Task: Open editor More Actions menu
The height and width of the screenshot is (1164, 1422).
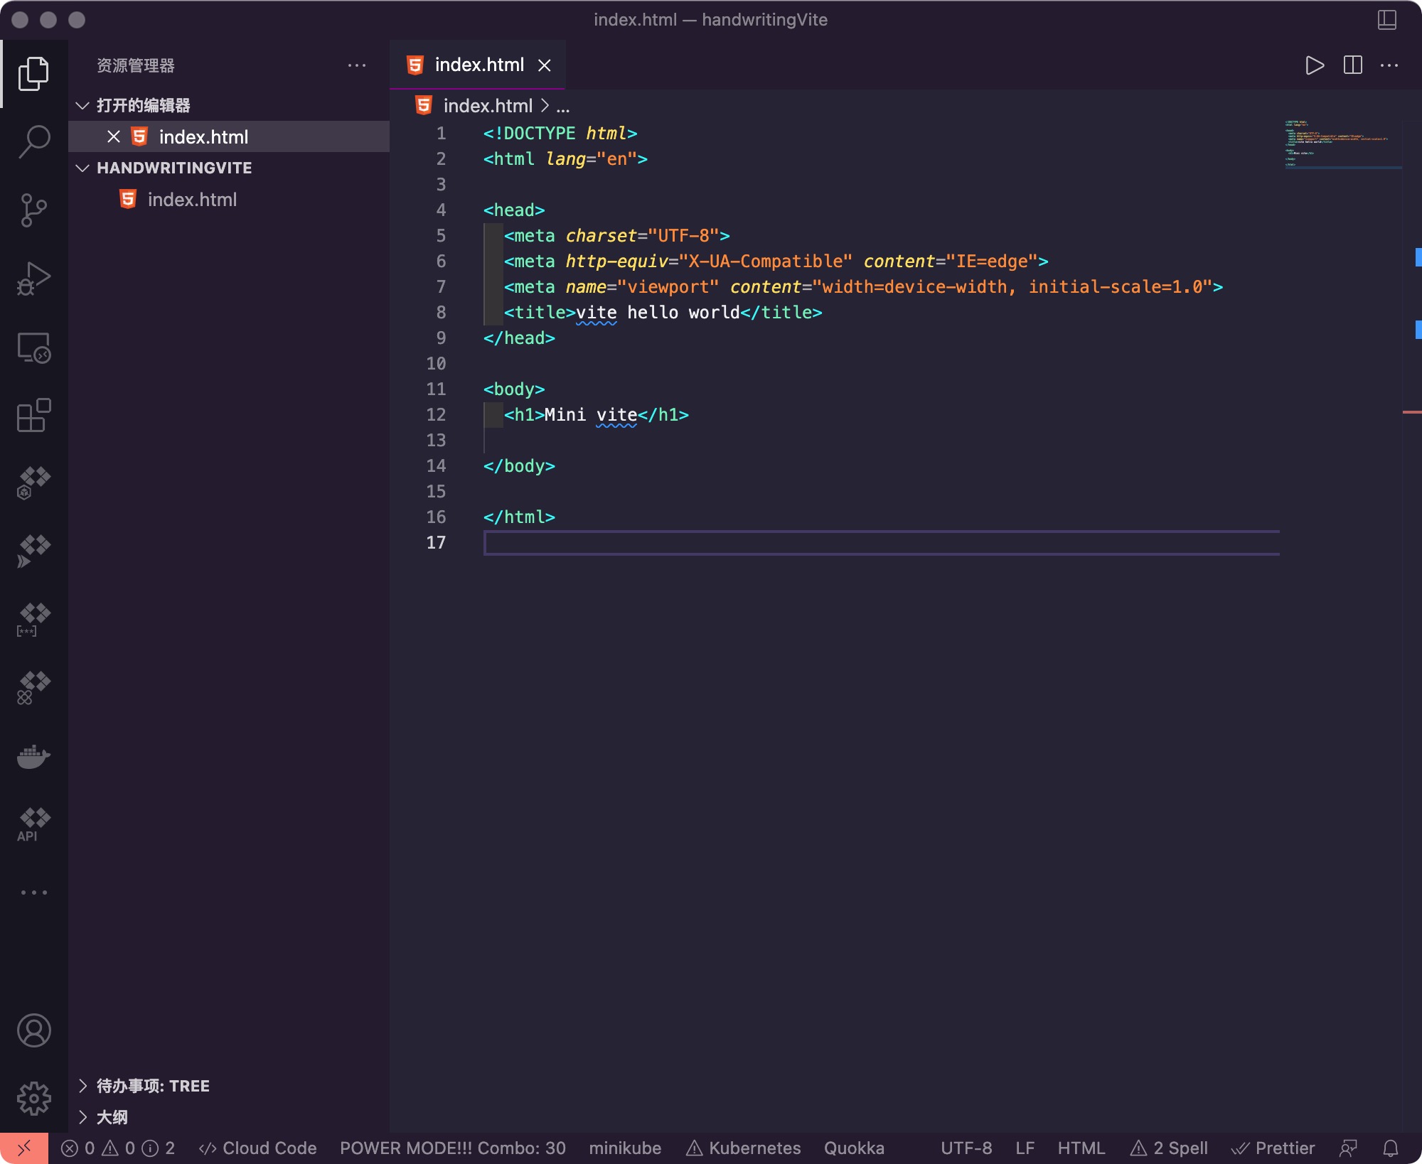Action: [x=1389, y=65]
